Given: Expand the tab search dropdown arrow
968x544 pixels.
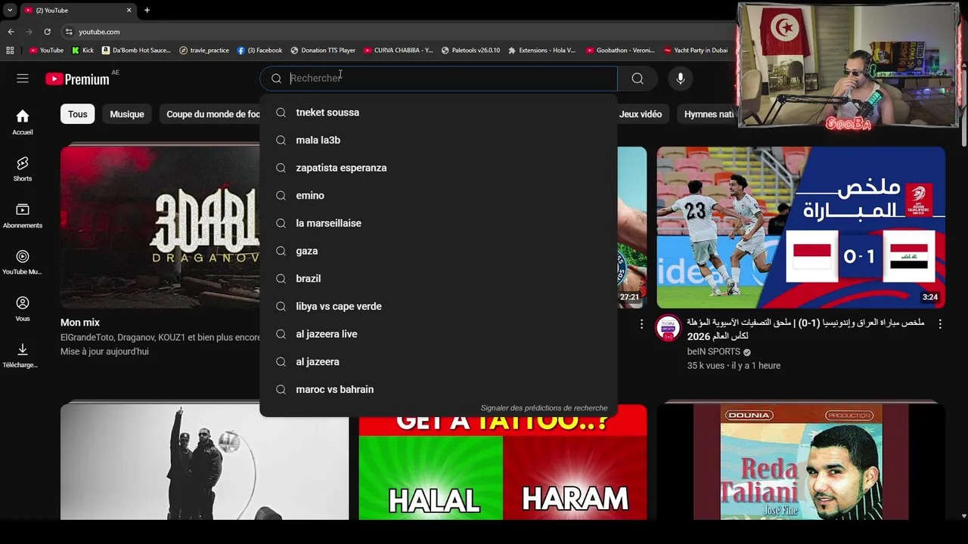Looking at the screenshot, I should click(10, 10).
